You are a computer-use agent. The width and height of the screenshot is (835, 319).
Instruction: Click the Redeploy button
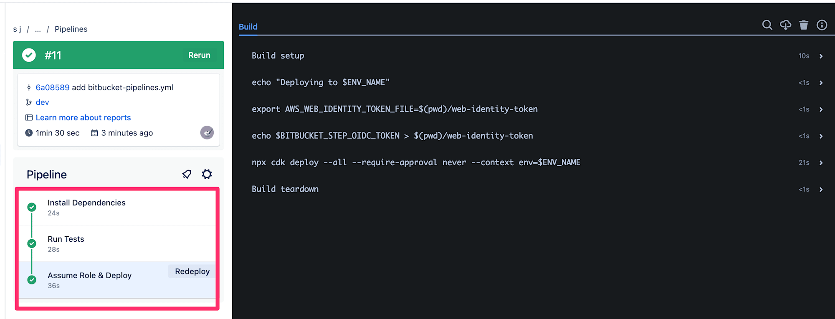[192, 271]
